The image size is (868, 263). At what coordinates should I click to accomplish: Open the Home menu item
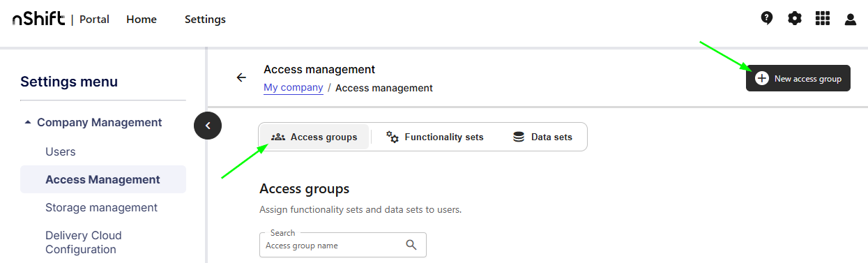[x=142, y=20]
